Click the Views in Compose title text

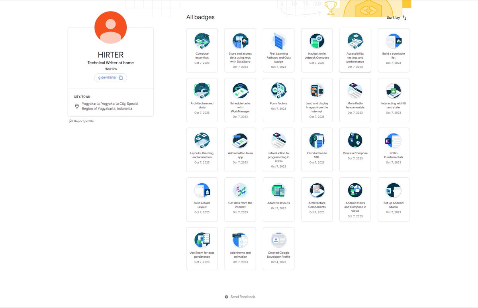point(355,153)
